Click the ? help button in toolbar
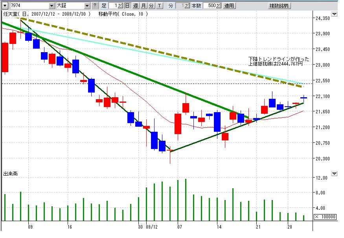344x238 pixels. [x=95, y=6]
